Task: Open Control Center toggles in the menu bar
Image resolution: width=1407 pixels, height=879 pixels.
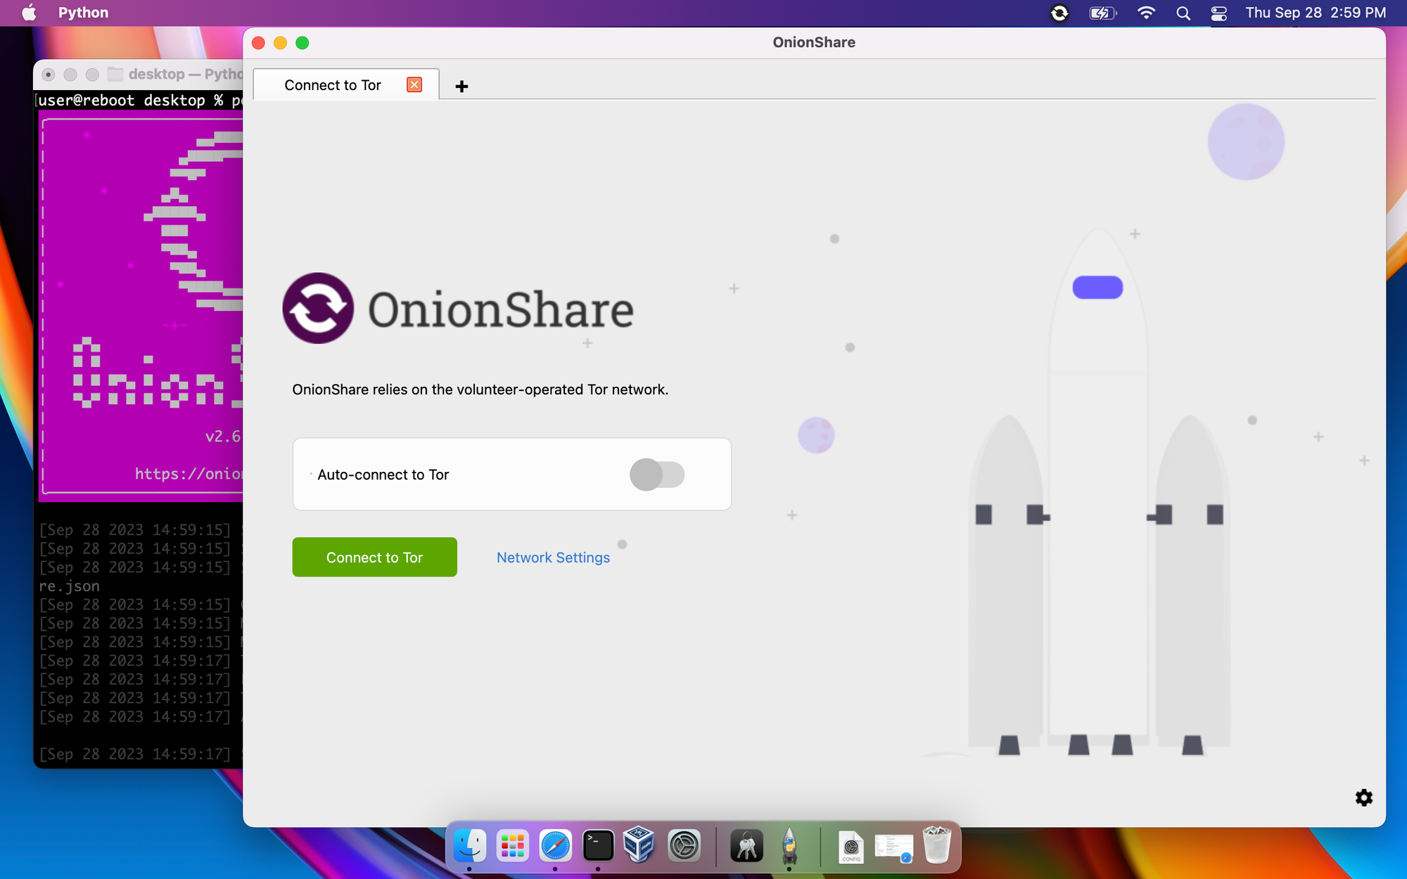Action: point(1218,12)
